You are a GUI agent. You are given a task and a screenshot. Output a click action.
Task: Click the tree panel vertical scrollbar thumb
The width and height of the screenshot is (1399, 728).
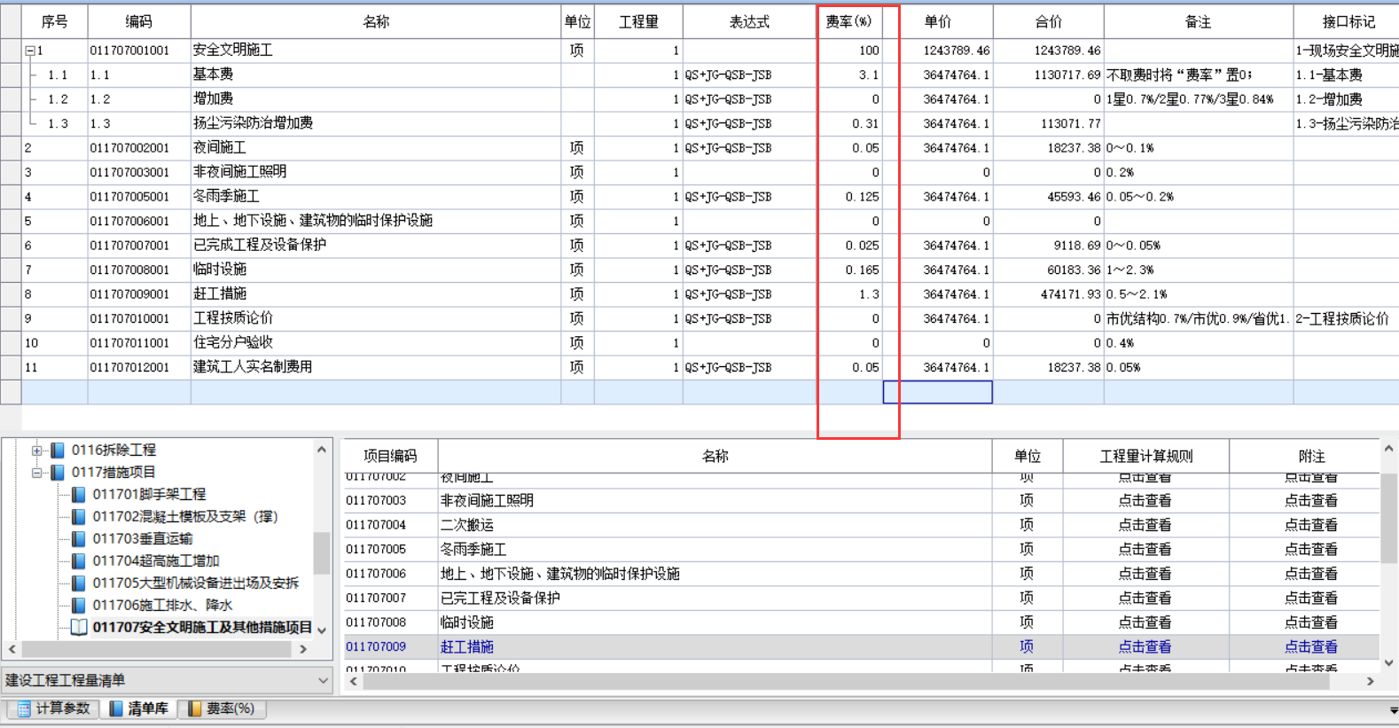(322, 553)
